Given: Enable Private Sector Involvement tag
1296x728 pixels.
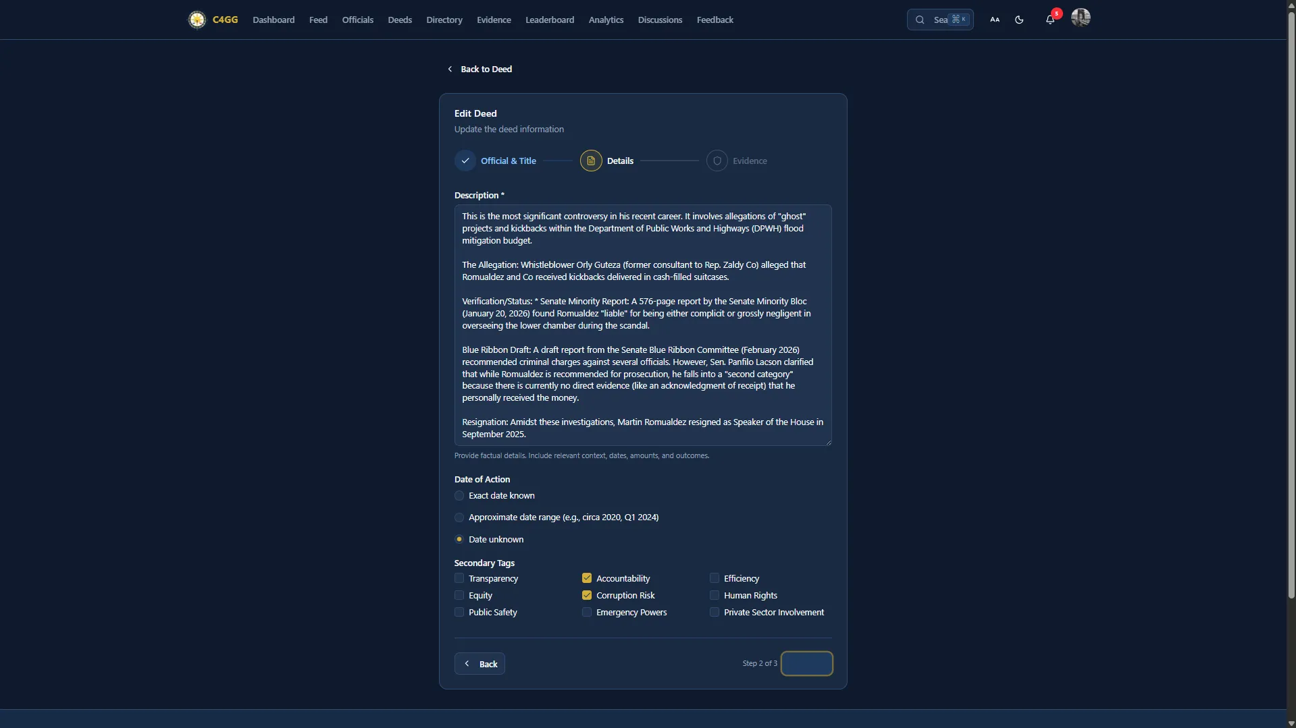Looking at the screenshot, I should coord(714,612).
